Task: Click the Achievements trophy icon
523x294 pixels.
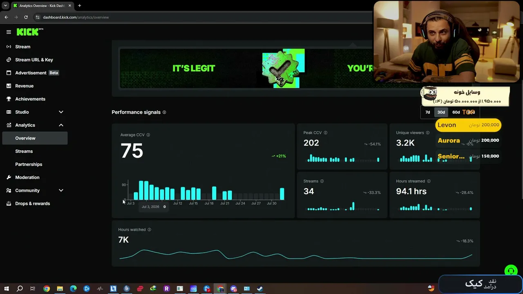Action: pos(9,99)
